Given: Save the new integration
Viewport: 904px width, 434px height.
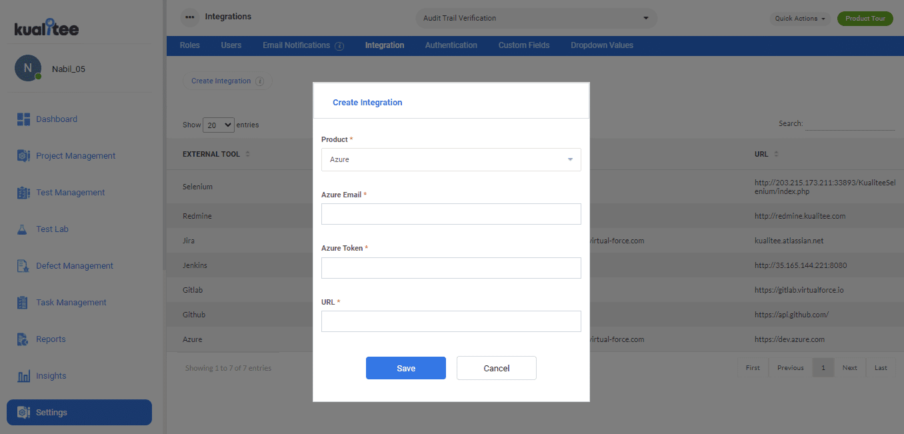Looking at the screenshot, I should tap(406, 368).
